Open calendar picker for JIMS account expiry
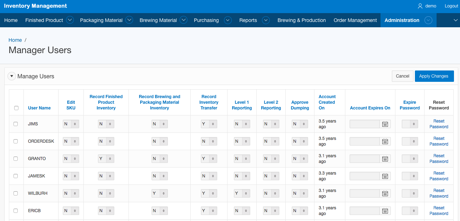 coord(385,124)
